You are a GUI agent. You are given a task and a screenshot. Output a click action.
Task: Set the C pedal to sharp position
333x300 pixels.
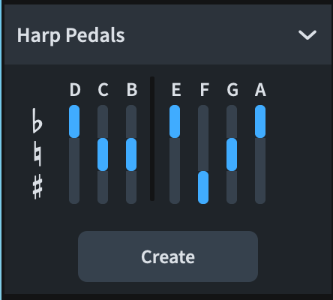pos(103,187)
